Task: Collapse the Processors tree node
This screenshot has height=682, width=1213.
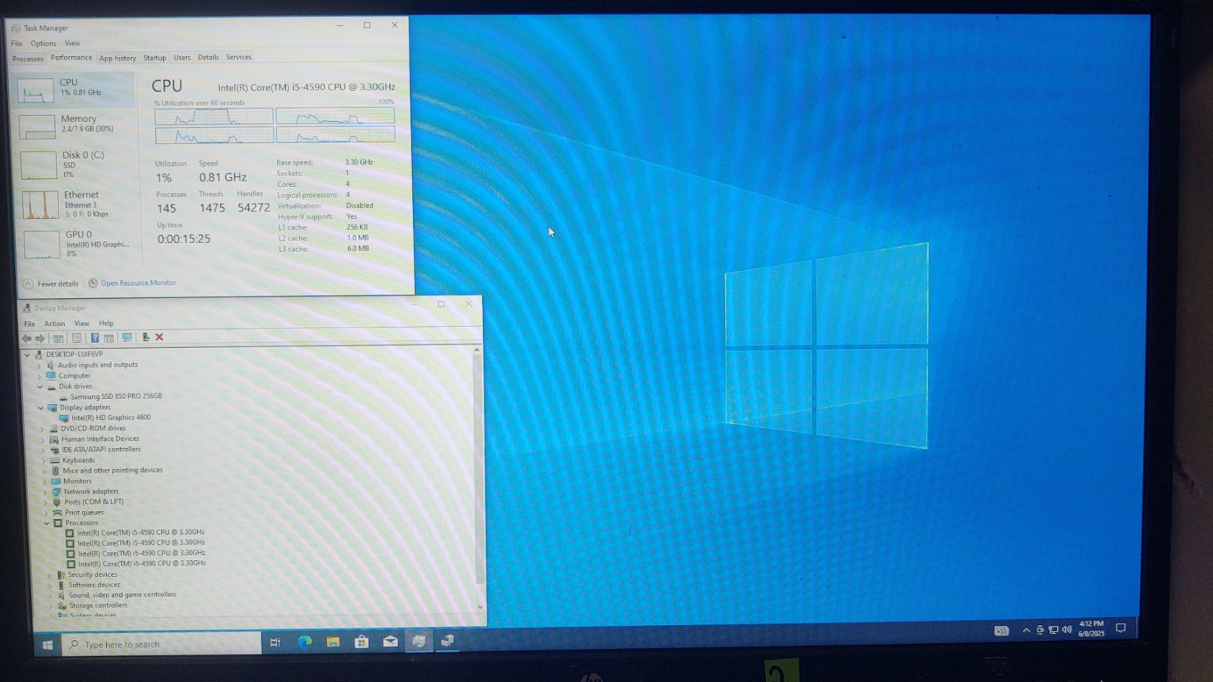Action: 47,523
